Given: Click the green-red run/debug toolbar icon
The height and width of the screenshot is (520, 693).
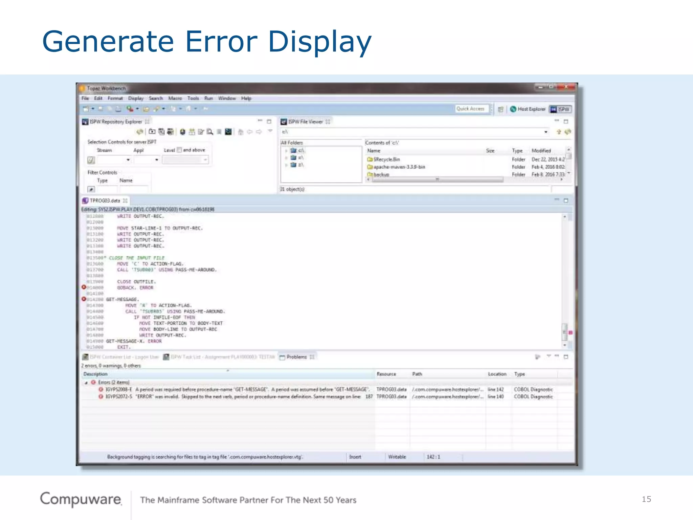Looking at the screenshot, I should [130, 109].
